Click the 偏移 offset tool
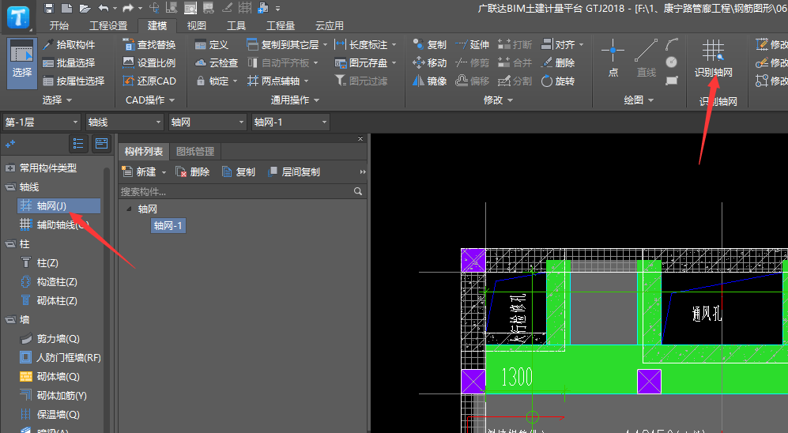The image size is (788, 433). click(473, 81)
